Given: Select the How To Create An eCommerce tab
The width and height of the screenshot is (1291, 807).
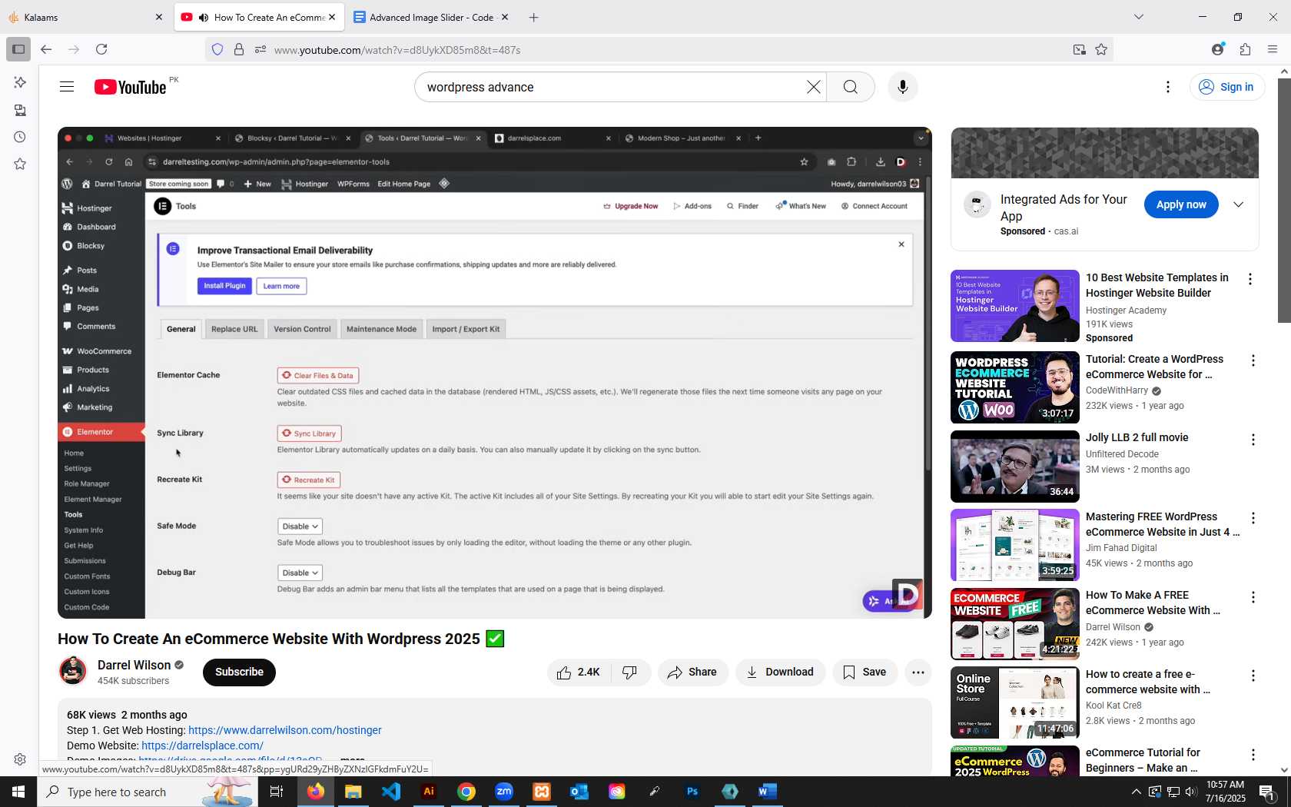Looking at the screenshot, I should coord(259,17).
